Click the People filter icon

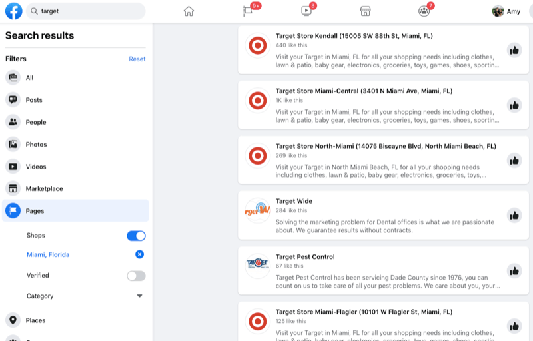(13, 122)
